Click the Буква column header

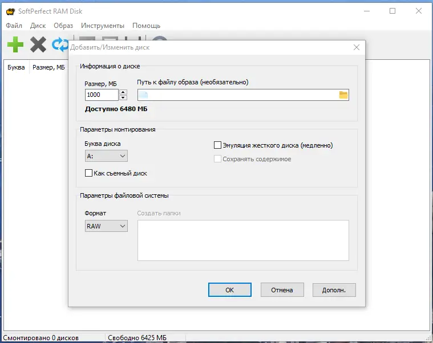coord(16,67)
